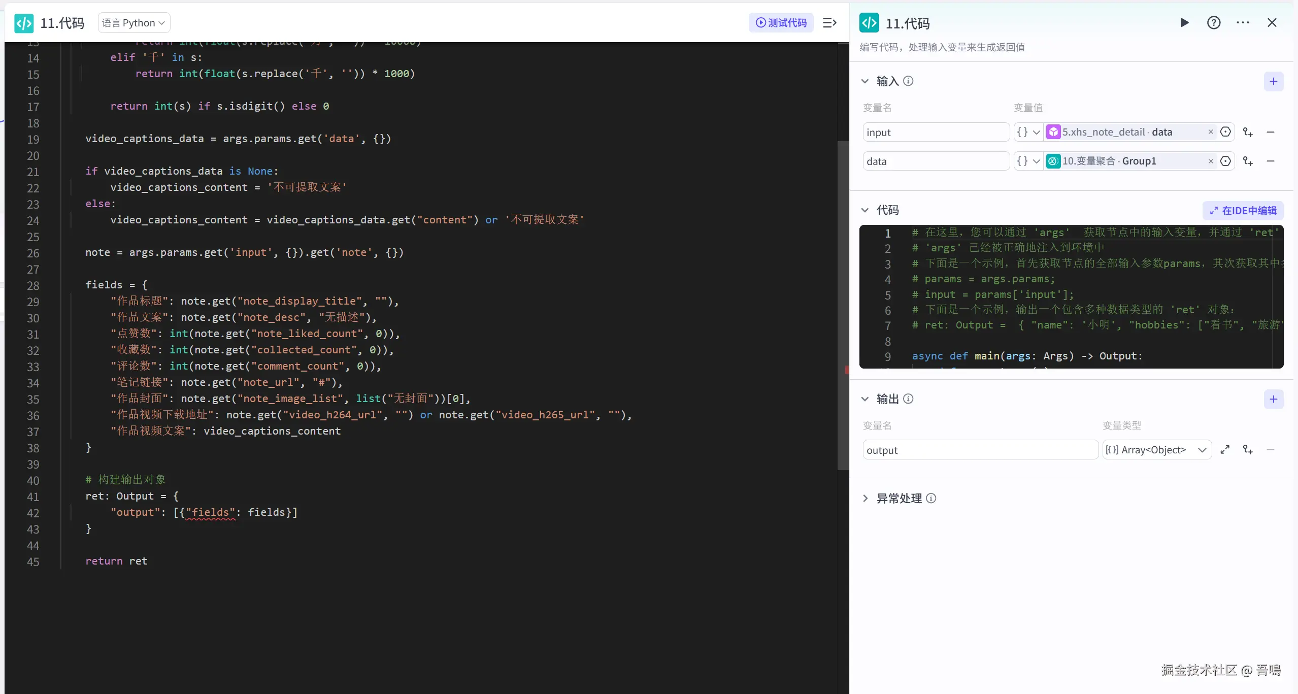This screenshot has height=694, width=1298.
Task: Add child item to input variable row
Action: [1248, 132]
